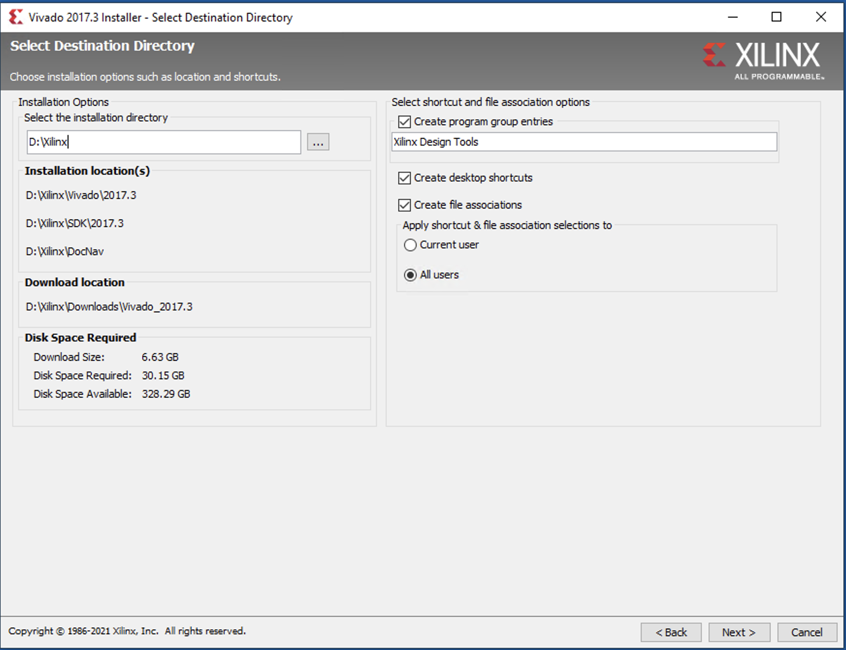This screenshot has width=846, height=650.
Task: Click the D:\Xilinx\Vivado\2017.3 location path
Action: tap(81, 195)
